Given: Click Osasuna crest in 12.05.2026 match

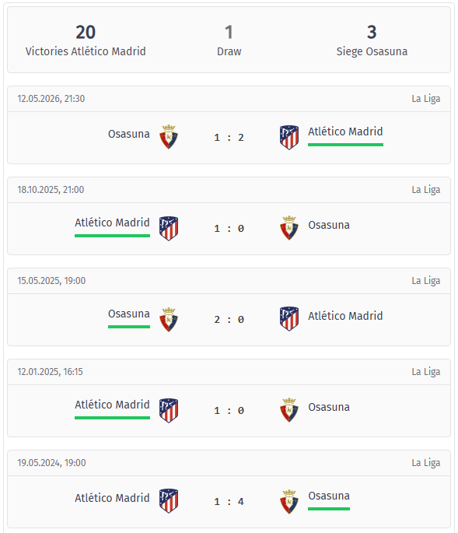Looking at the screenshot, I should [x=169, y=137].
